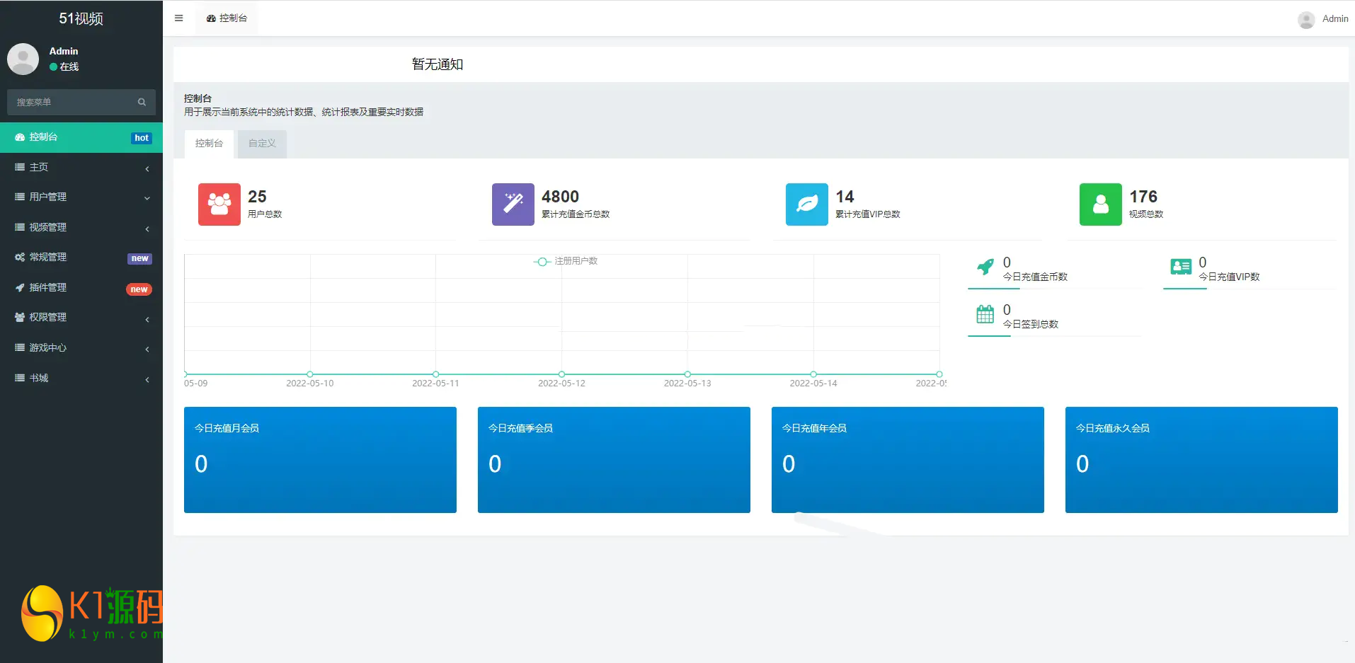Click the 176 视频总数 value
This screenshot has height=663, width=1355.
pyautogui.click(x=1143, y=197)
